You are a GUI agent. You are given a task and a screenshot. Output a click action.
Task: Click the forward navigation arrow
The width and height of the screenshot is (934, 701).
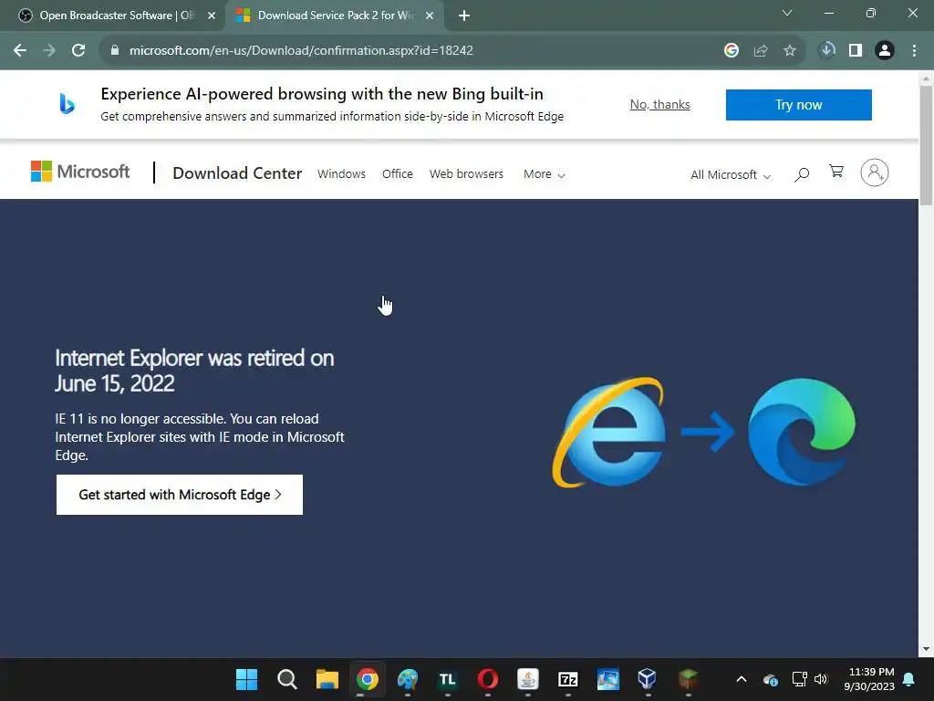tap(49, 51)
